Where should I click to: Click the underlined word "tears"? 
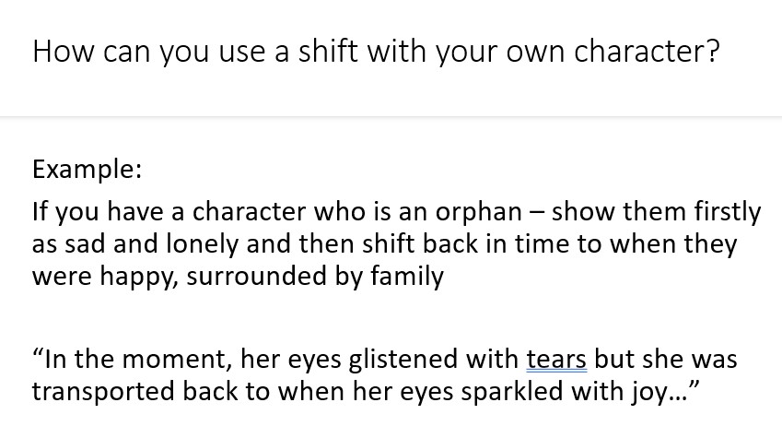(556, 360)
